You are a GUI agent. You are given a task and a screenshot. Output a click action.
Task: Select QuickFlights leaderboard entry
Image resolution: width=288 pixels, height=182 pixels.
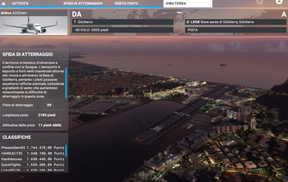[33, 164]
